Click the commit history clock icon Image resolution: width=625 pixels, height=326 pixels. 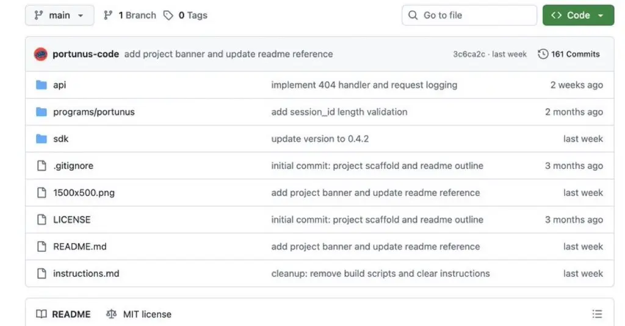point(543,54)
